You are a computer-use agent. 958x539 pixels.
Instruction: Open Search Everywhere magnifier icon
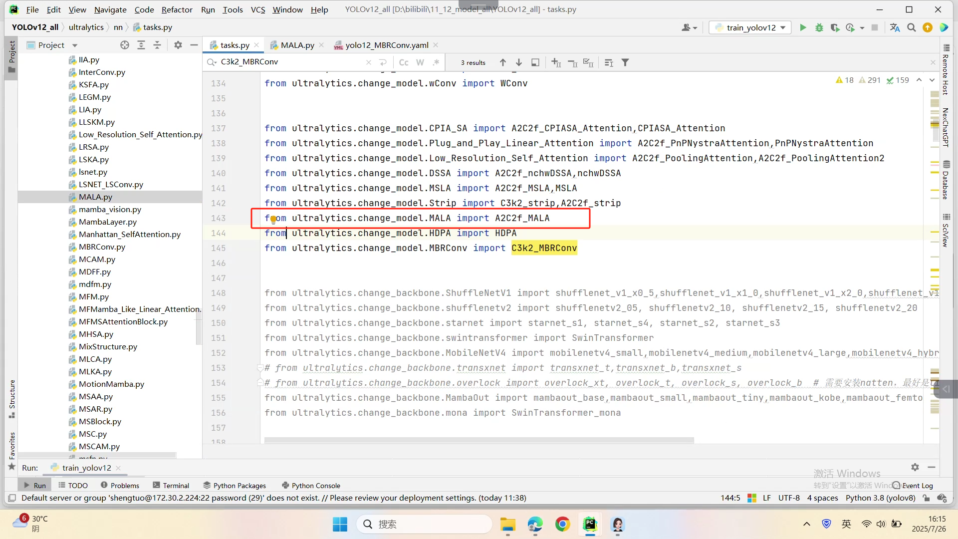[x=912, y=27]
